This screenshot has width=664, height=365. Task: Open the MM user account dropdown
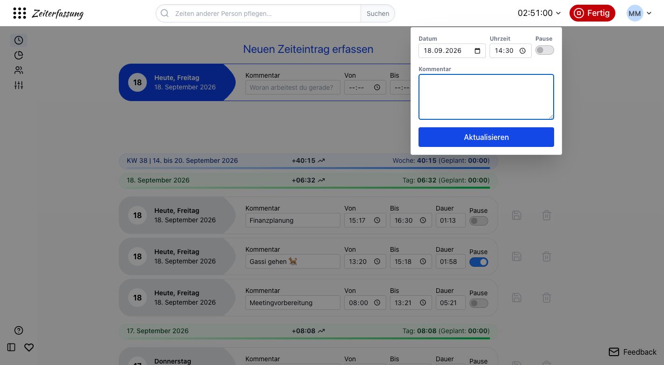pos(639,13)
